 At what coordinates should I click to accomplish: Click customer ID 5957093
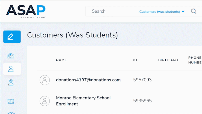coord(142,80)
